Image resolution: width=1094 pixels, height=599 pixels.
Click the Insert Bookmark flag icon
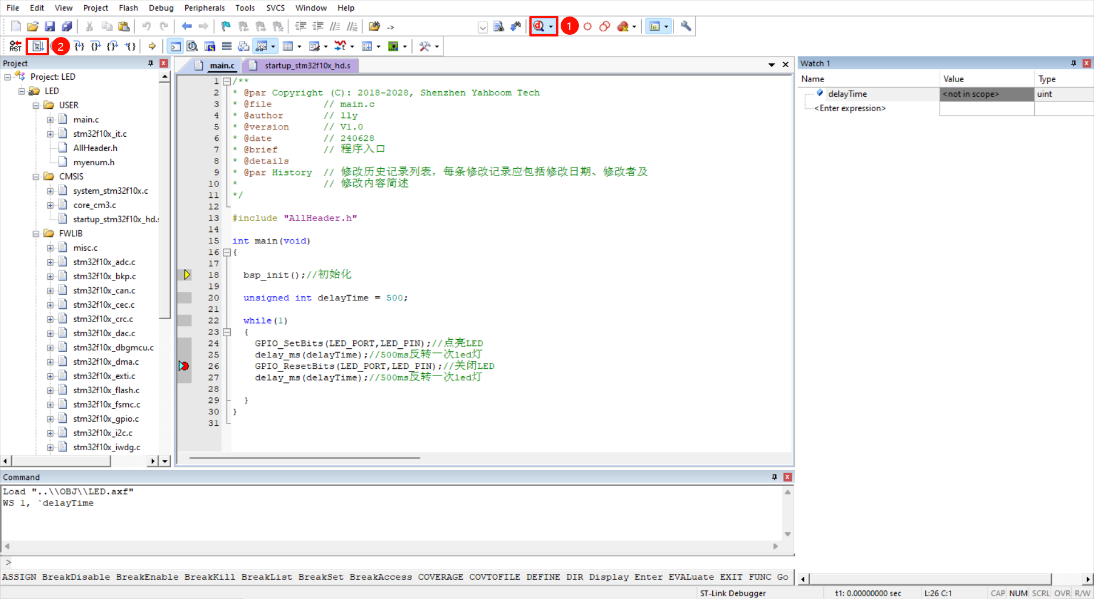click(226, 26)
